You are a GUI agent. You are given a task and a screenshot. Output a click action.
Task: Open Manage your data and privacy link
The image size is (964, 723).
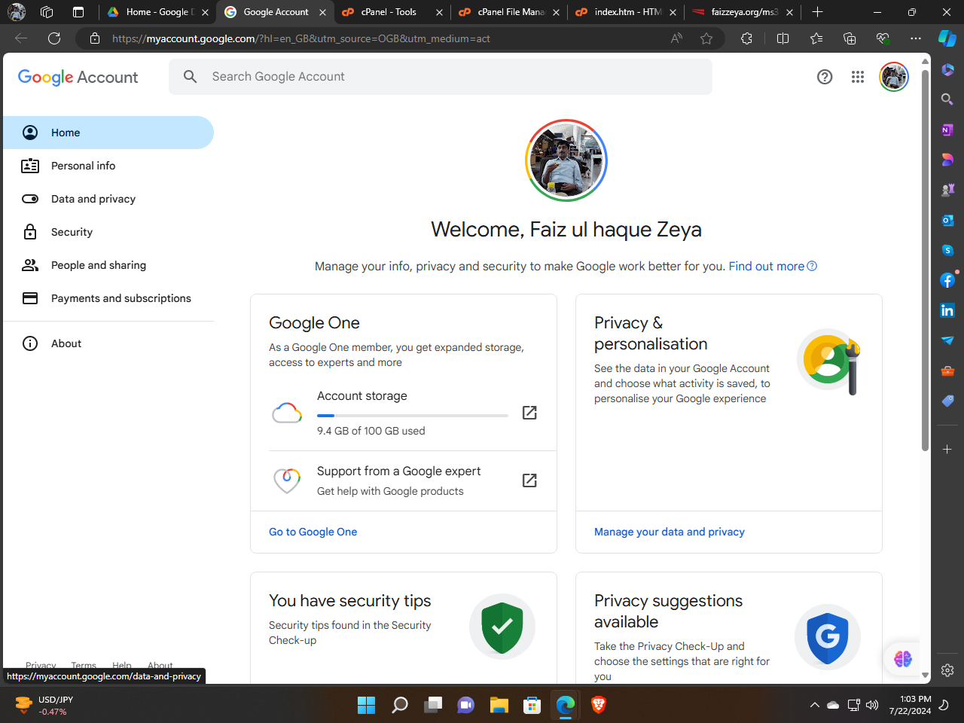pyautogui.click(x=669, y=532)
